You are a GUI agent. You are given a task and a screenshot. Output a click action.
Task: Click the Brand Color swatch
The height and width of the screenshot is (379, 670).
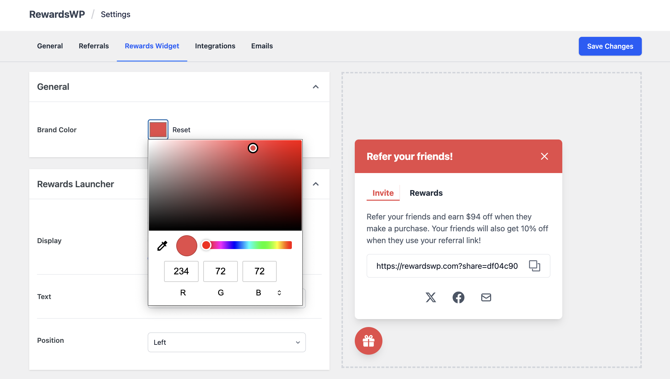click(158, 130)
